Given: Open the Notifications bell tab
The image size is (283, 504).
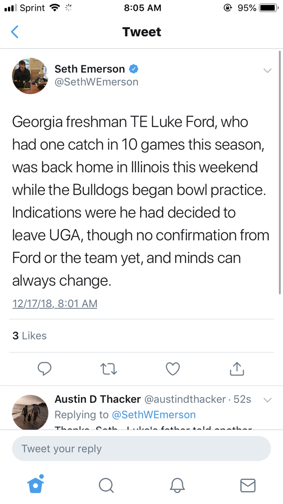Looking at the screenshot, I should point(177,485).
